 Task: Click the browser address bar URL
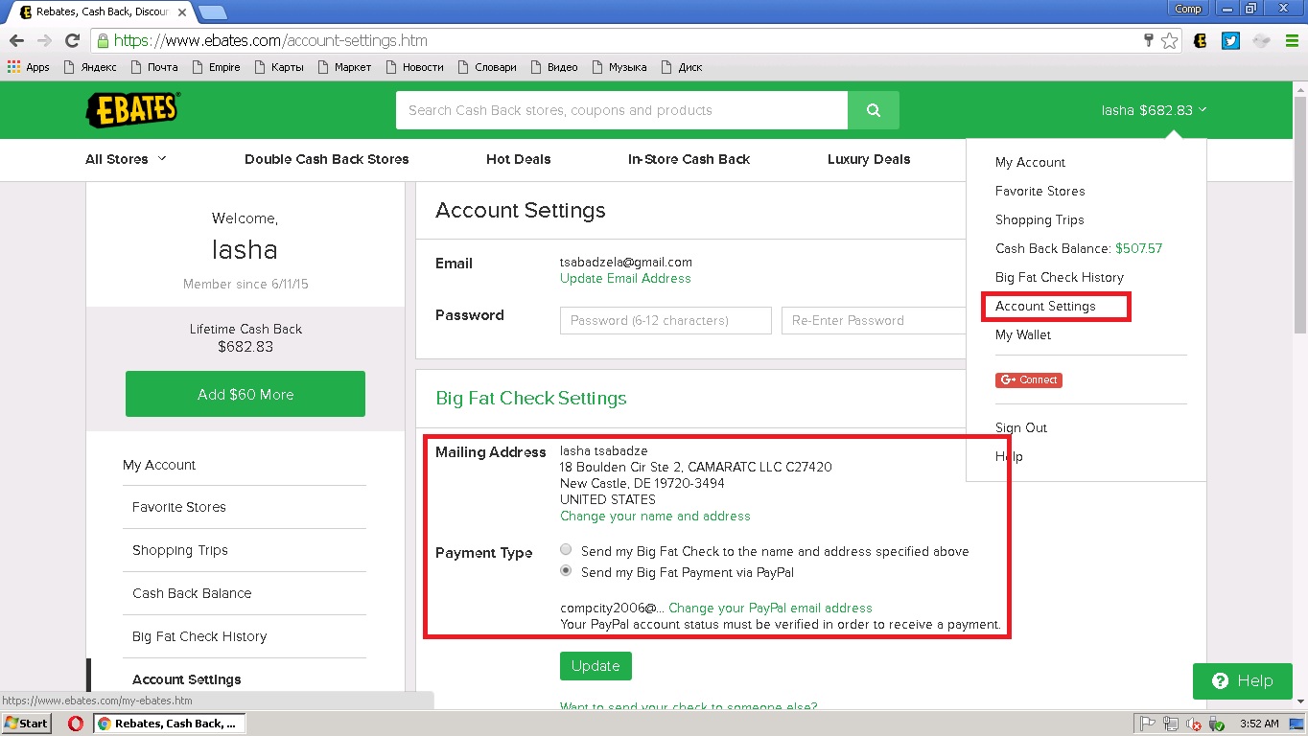coord(270,41)
